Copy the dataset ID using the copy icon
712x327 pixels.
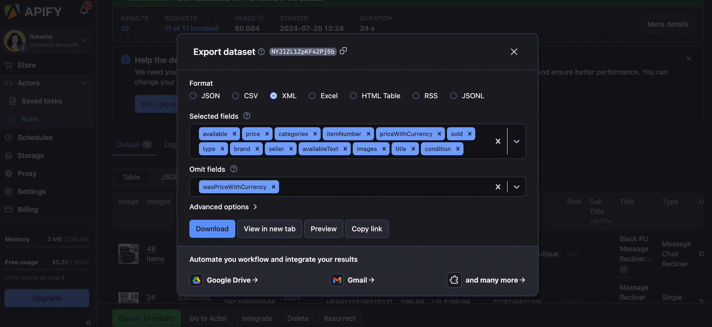pyautogui.click(x=343, y=51)
